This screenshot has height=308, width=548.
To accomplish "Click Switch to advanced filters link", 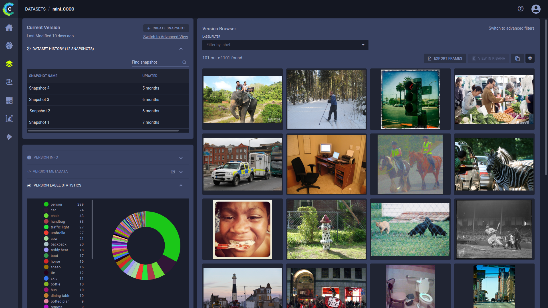I will [511, 28].
